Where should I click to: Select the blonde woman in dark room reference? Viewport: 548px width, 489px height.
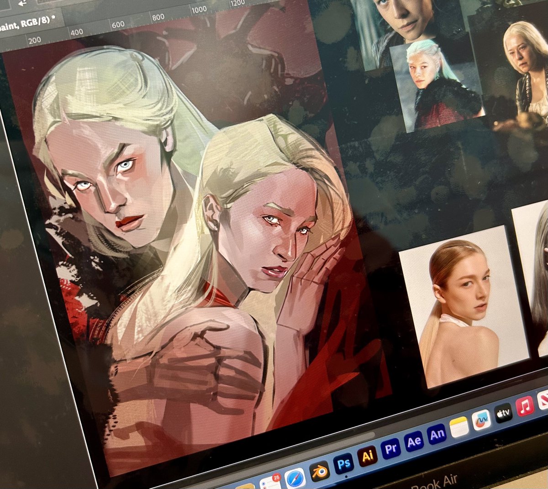click(x=514, y=68)
